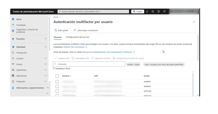Open the ellipsis menu beside page title

[117, 22]
